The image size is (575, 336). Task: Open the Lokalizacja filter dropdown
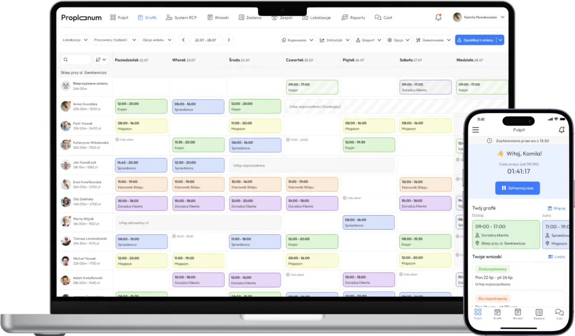point(75,40)
